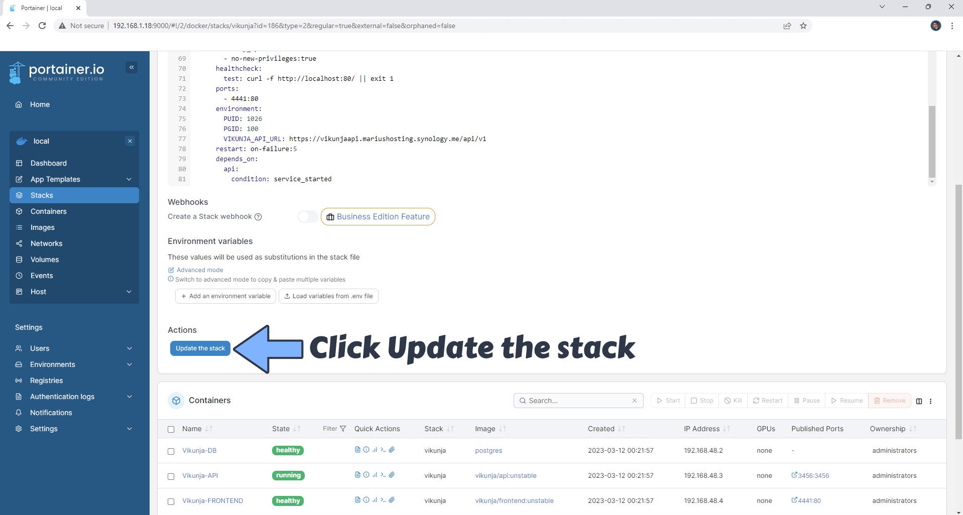963x515 pixels.
Task: Open containers table settings three-dot menu
Action: pyautogui.click(x=930, y=401)
